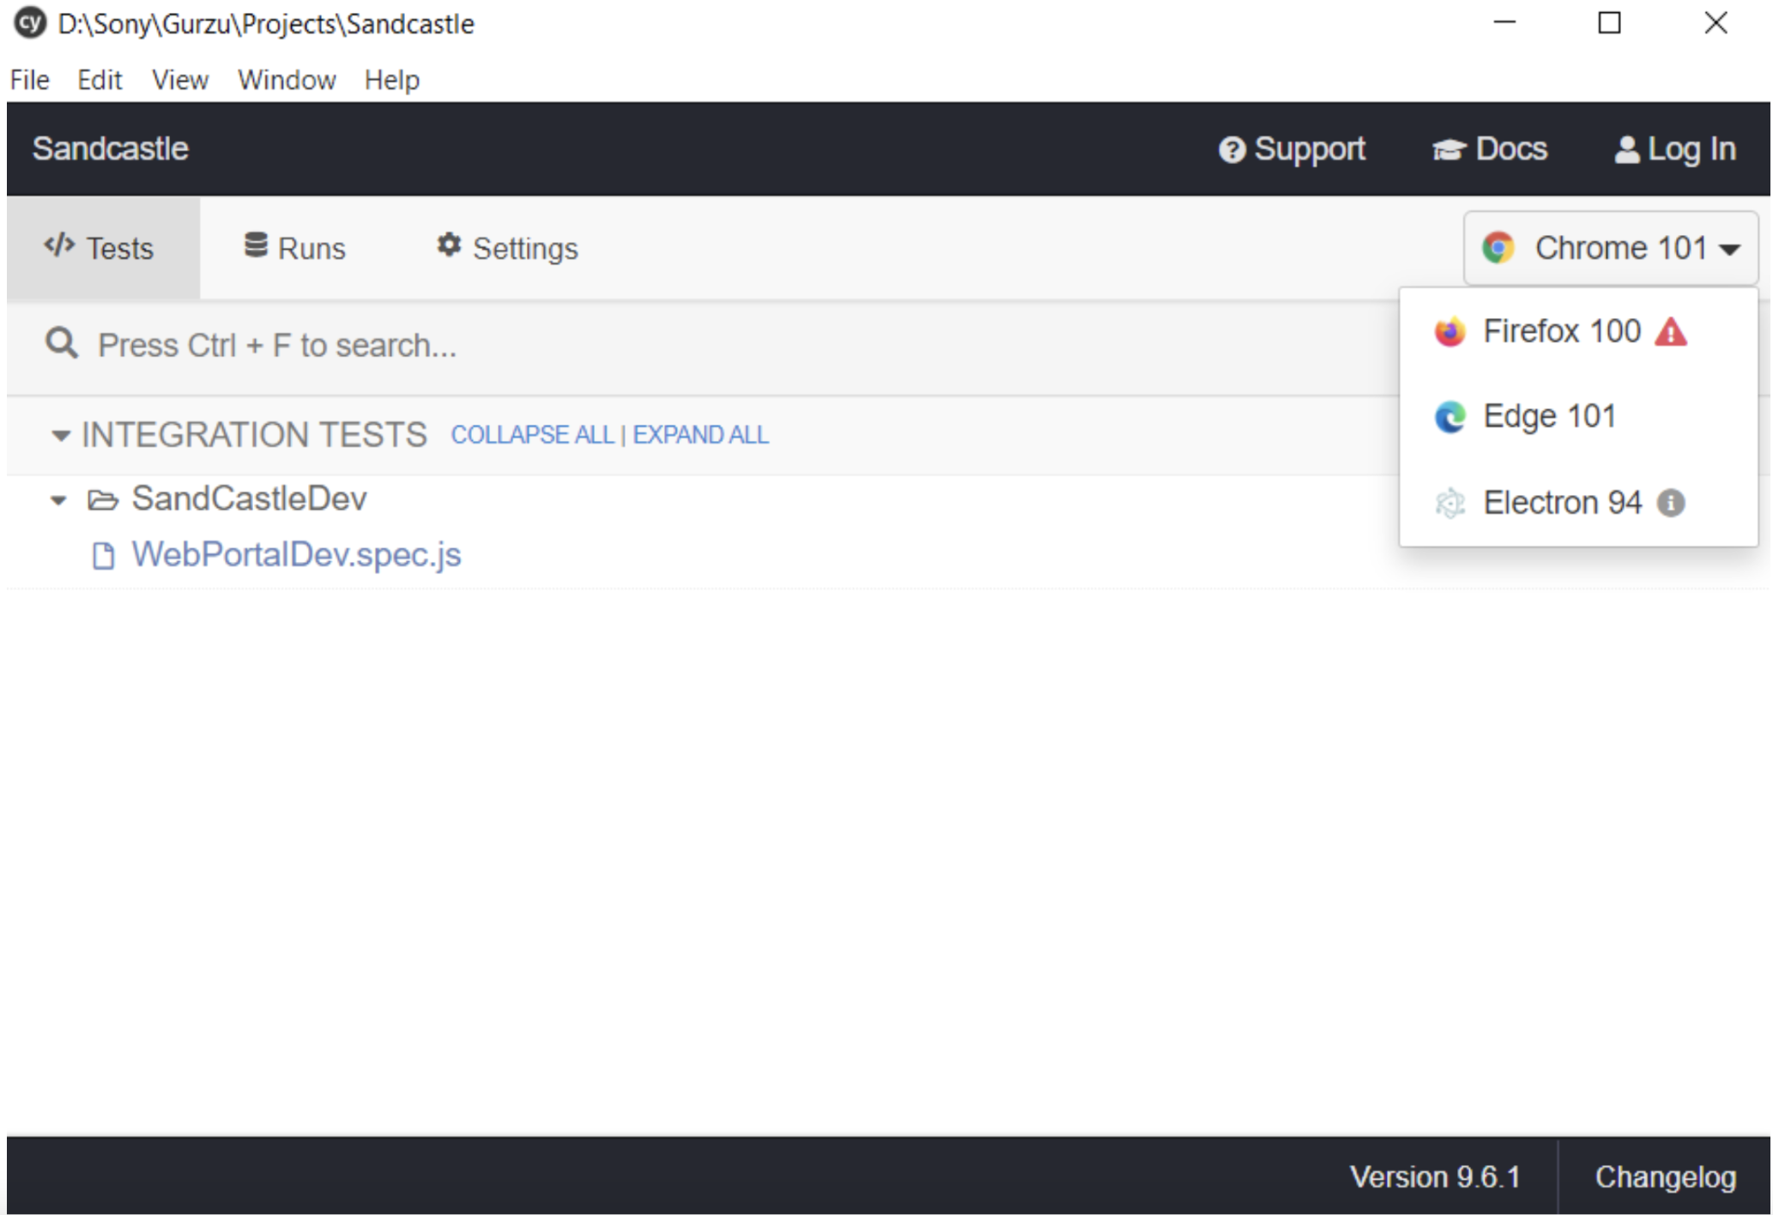Switch to the Tests tab

coord(103,248)
